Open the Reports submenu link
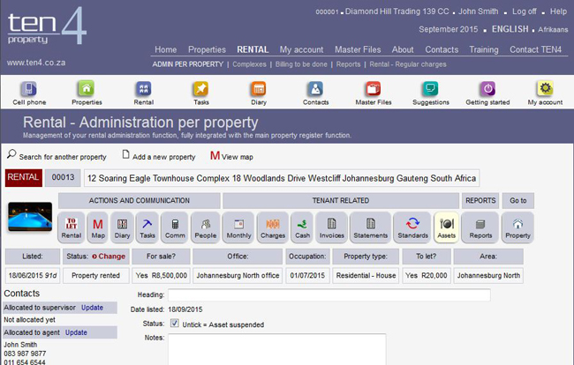The height and width of the screenshot is (365, 574). click(348, 64)
